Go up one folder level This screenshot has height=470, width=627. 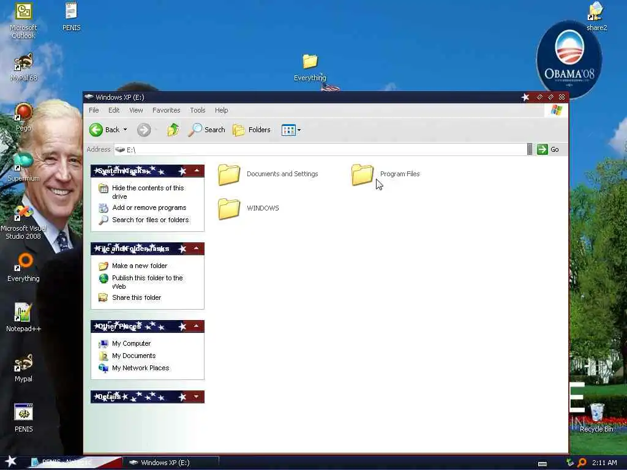click(x=173, y=130)
